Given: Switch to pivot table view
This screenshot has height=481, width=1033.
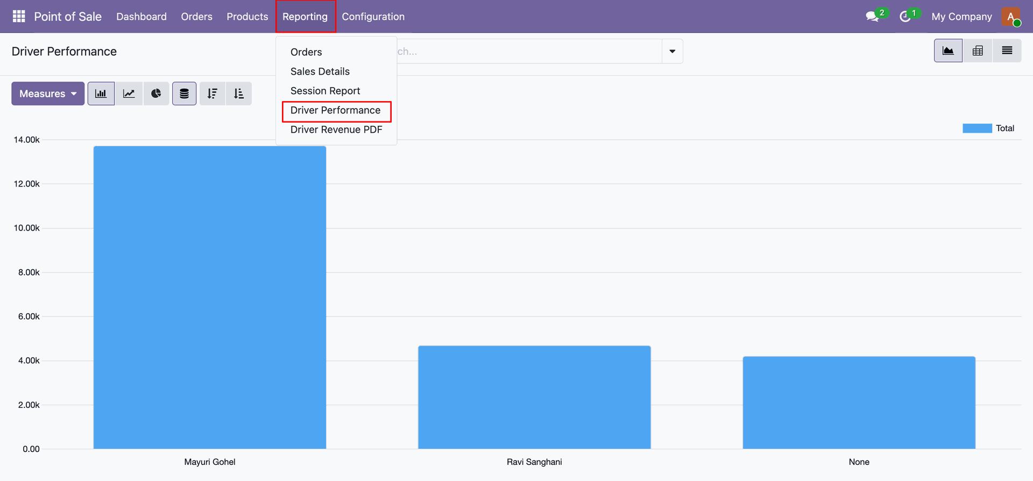Looking at the screenshot, I should point(978,51).
